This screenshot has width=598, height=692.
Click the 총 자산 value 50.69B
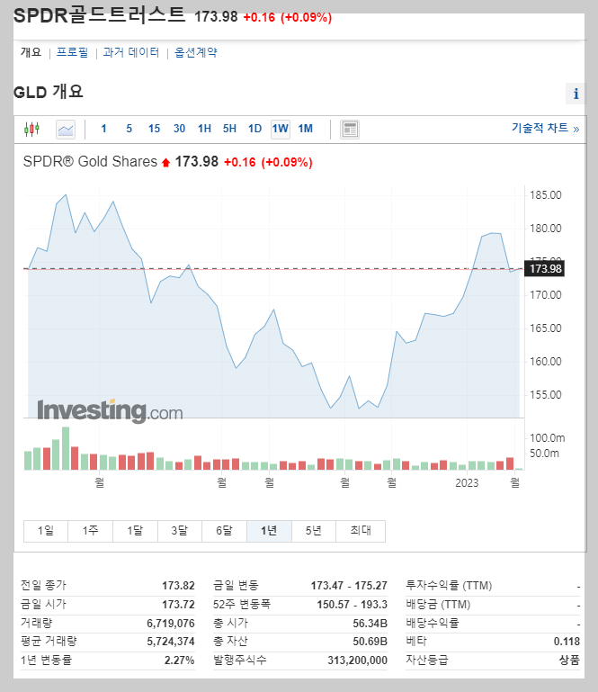coord(370,642)
